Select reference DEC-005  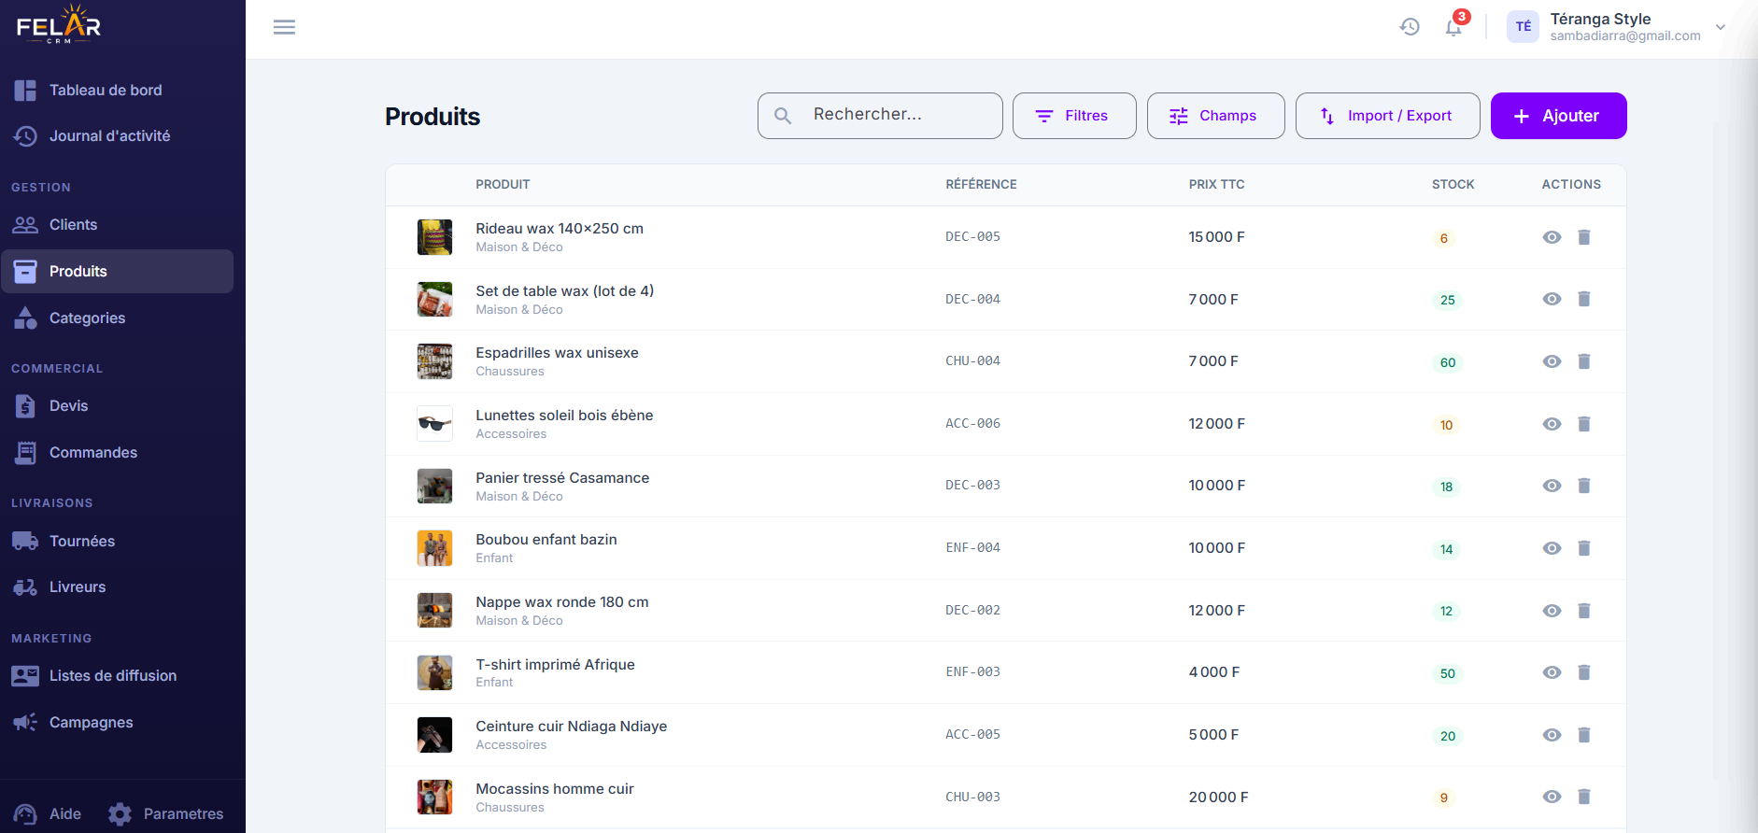972,237
